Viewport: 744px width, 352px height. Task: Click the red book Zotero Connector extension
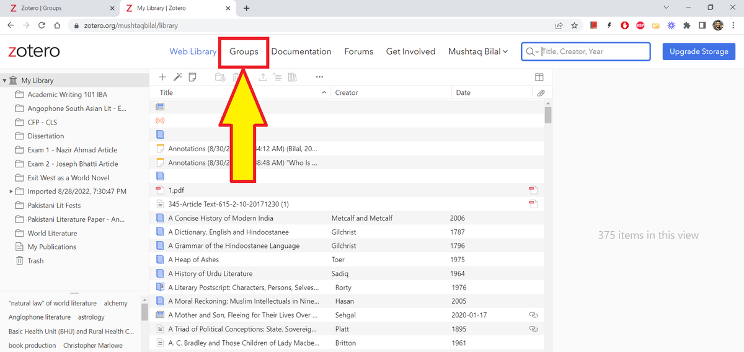[x=594, y=25]
